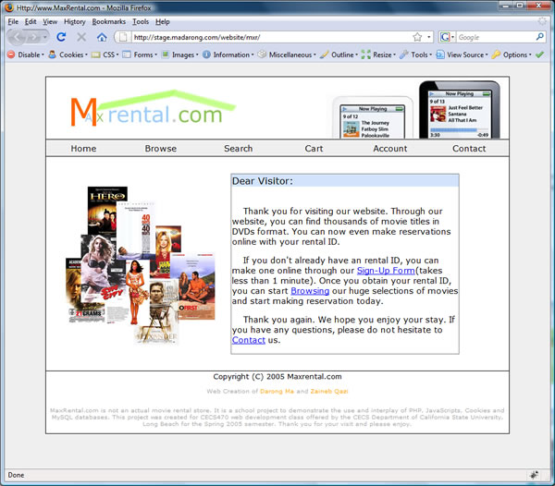
Task: Open the Cookies toolbar dropdown
Action: coord(69,55)
